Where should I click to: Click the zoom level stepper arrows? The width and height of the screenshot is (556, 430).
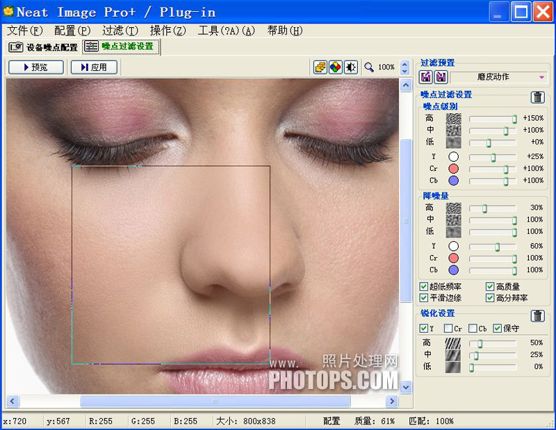pos(404,67)
